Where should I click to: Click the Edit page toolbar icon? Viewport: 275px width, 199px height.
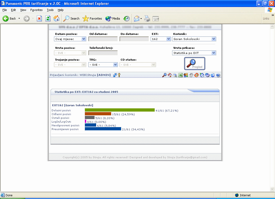pyautogui.click(x=155, y=19)
